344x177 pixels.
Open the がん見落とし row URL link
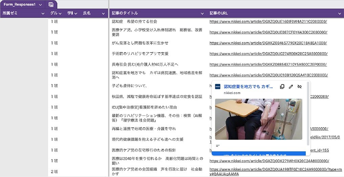pos(268,43)
